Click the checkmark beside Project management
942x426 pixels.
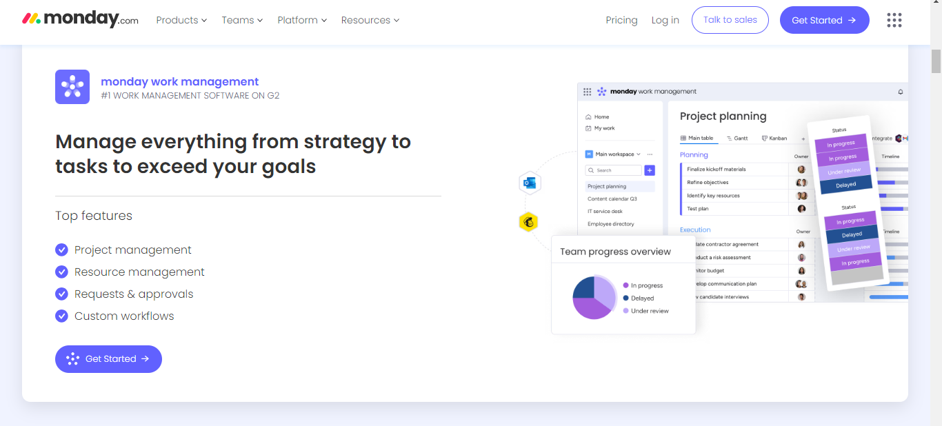[x=61, y=250]
